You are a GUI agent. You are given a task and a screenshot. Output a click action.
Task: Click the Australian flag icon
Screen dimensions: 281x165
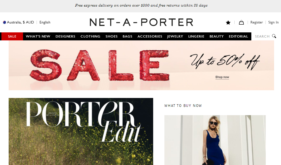[5, 22]
